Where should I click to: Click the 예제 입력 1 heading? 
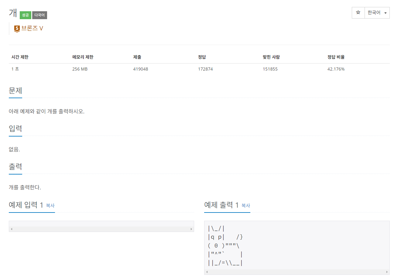pyautogui.click(x=28, y=205)
